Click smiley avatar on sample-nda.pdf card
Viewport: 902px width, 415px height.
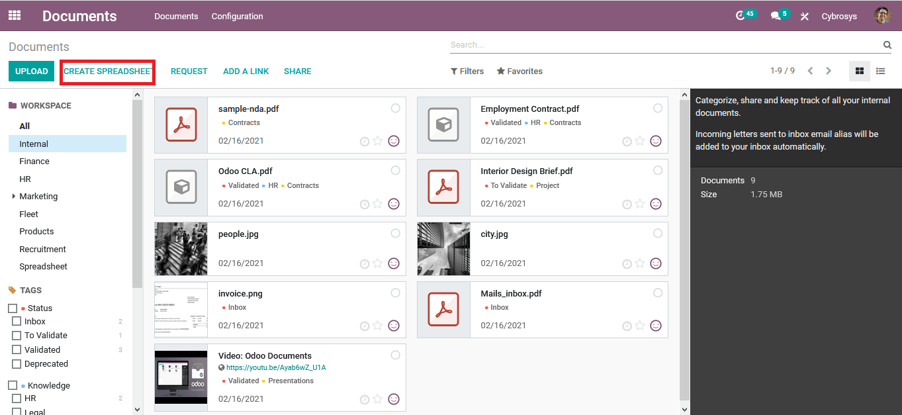(394, 141)
